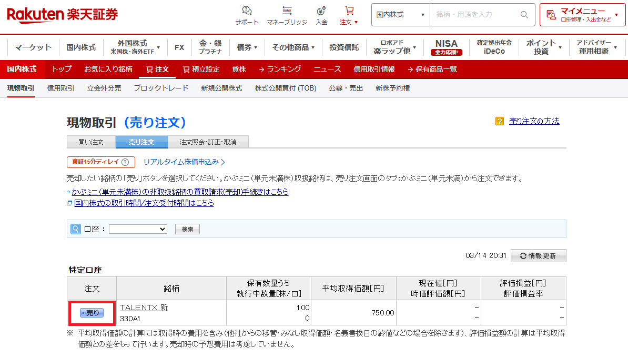The width and height of the screenshot is (628, 357).
Task: Click the Support headset icon
Action: point(247,11)
